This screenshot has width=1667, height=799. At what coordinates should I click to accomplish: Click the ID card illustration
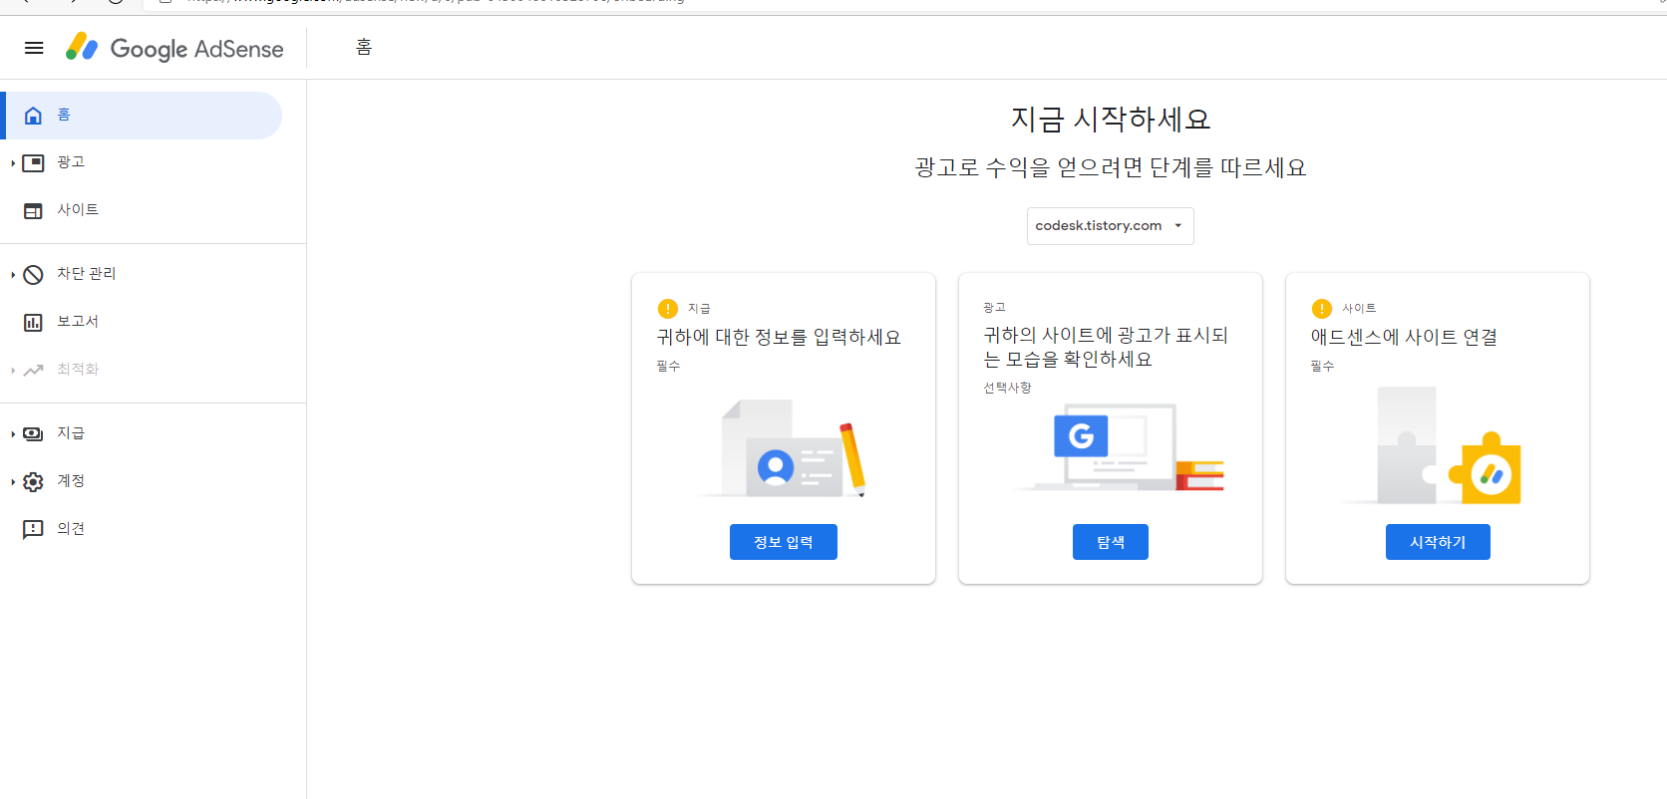coord(783,448)
